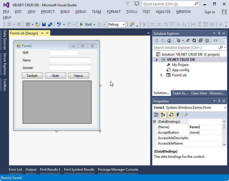This screenshot has height=181, width=229.
Task: Close the Form1.vb [Design] tab
Action: [x=47, y=33]
